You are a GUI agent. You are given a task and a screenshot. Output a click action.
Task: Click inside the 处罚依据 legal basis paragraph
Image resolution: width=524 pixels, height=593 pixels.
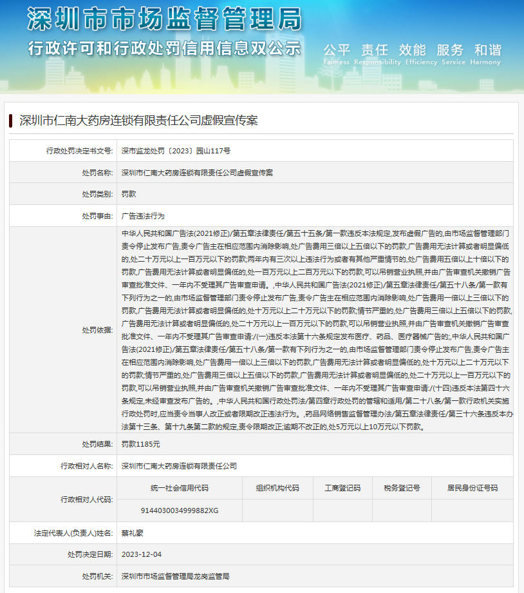click(315, 329)
